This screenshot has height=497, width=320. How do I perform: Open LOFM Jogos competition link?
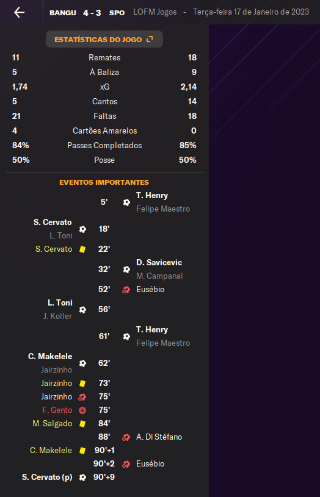point(155,12)
